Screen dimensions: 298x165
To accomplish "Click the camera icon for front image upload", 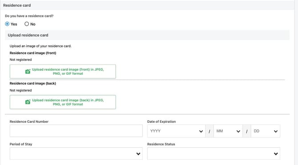I will 28,72.
